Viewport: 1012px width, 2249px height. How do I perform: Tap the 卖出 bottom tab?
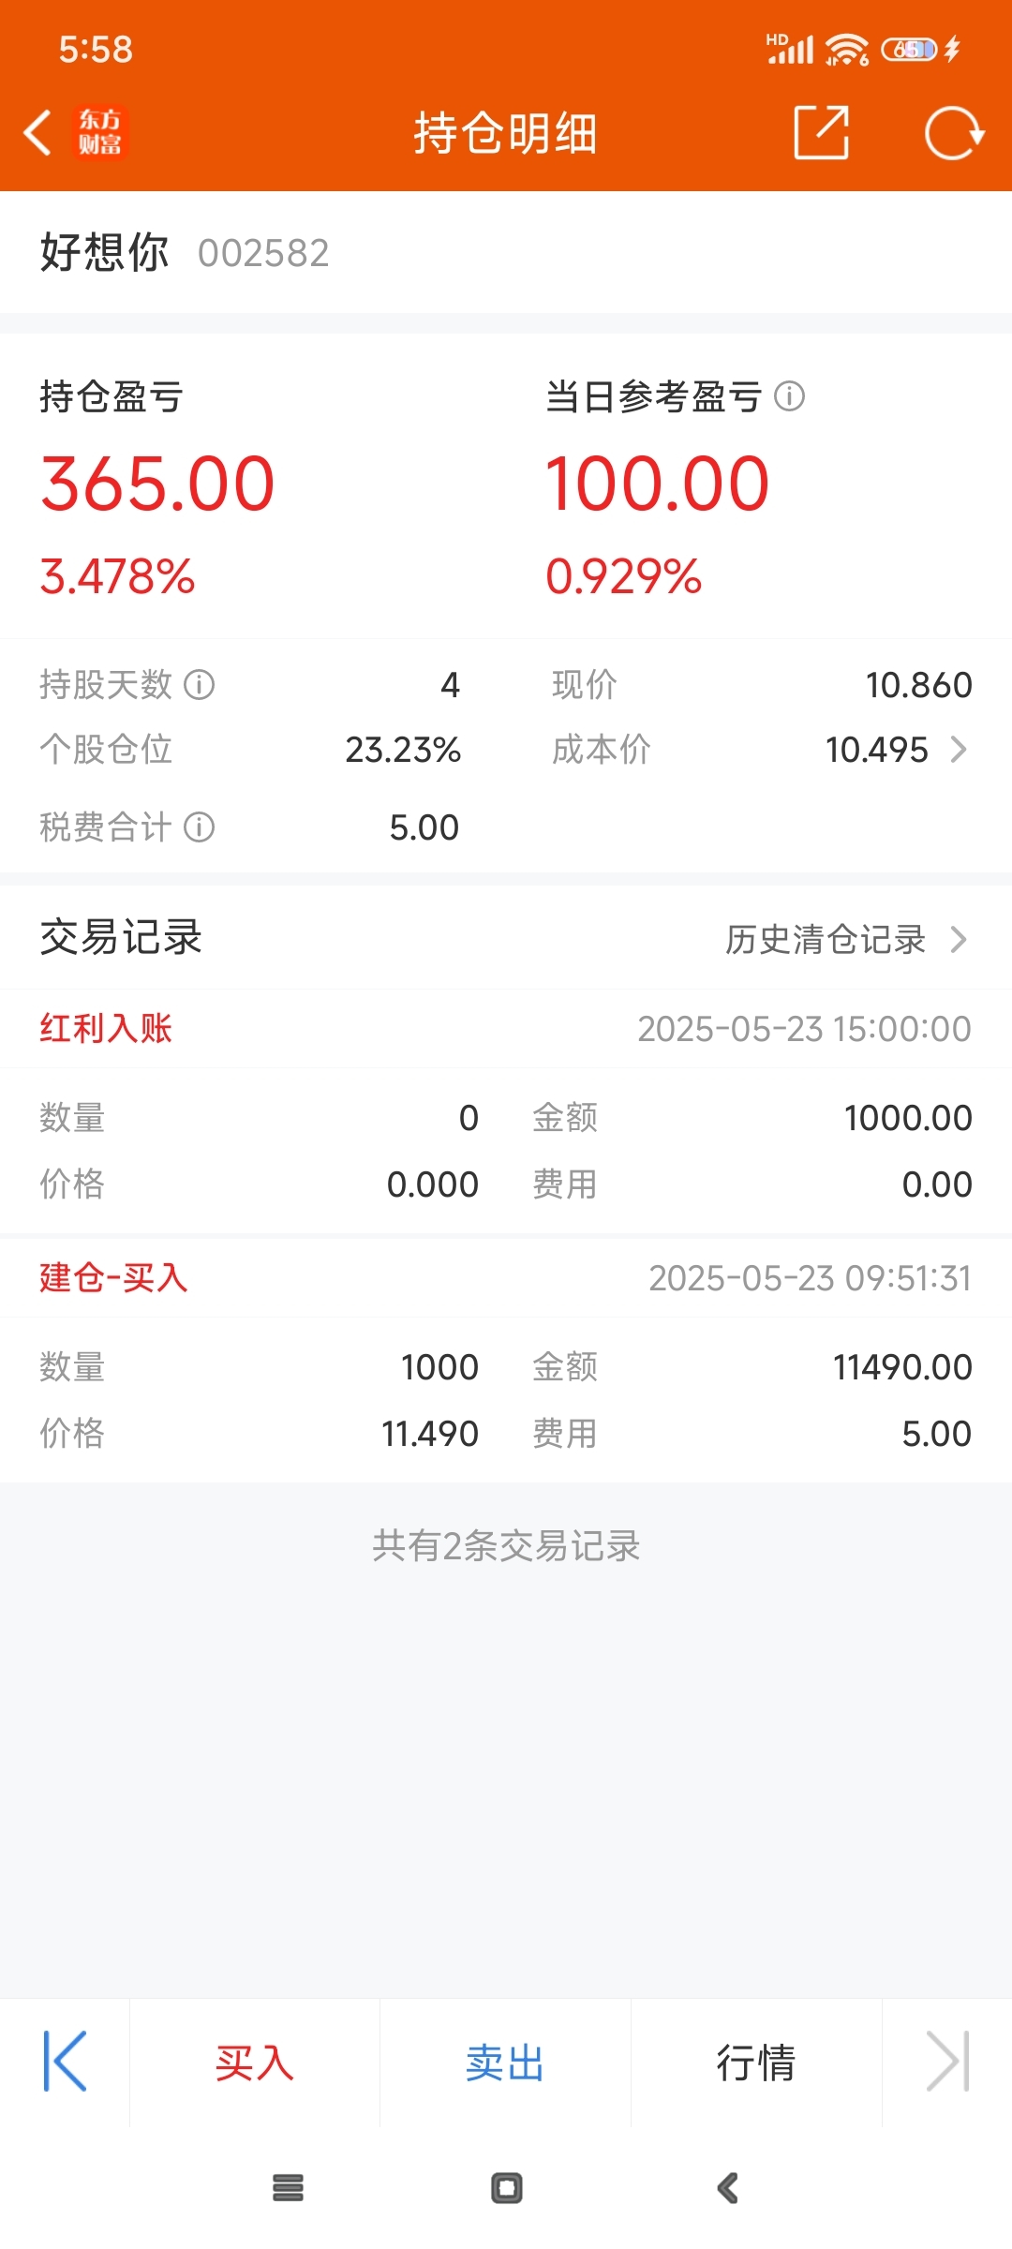tap(505, 2063)
